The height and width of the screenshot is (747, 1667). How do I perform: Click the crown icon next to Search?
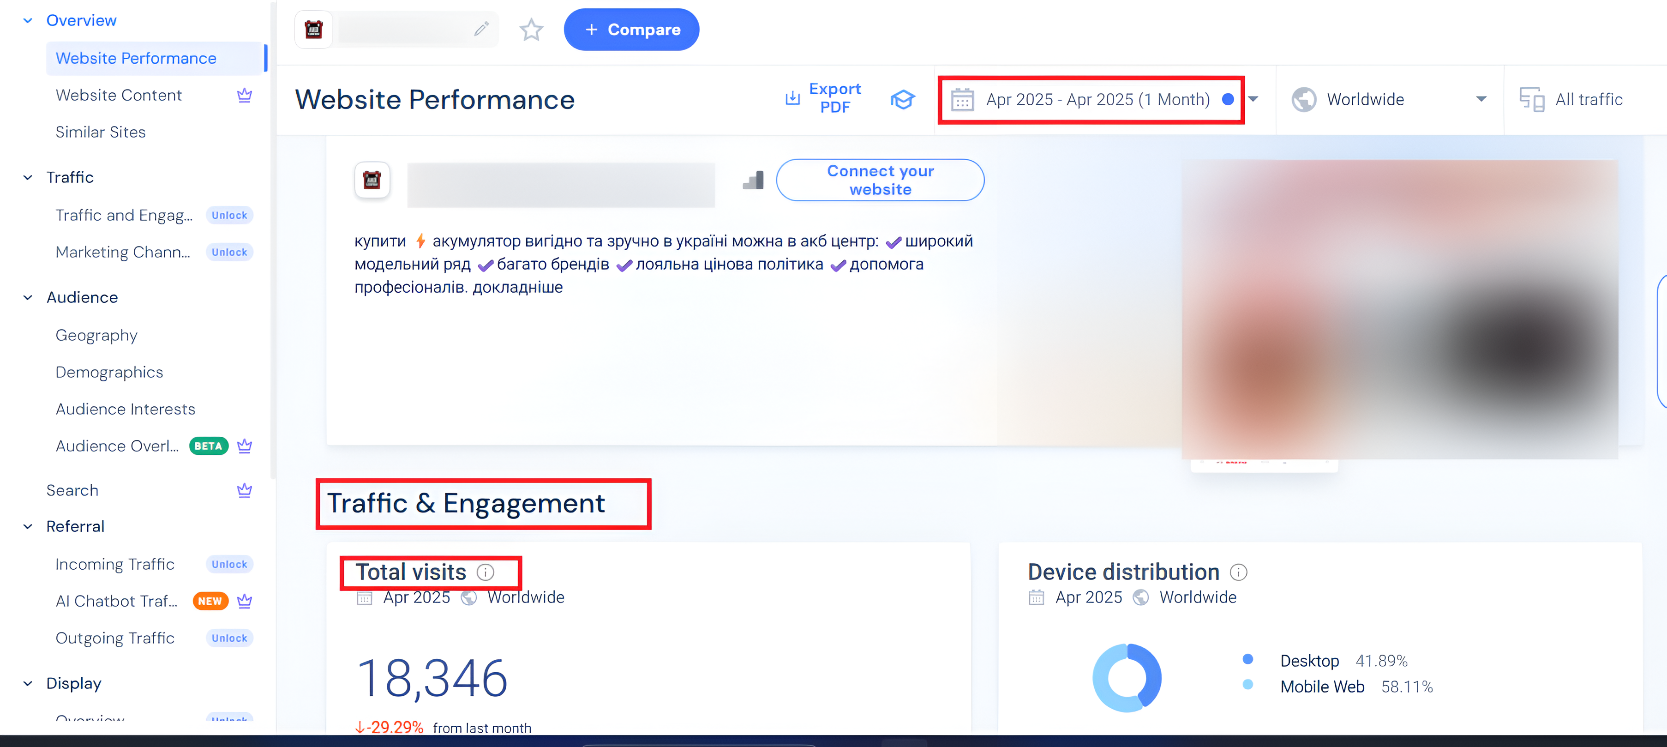244,490
